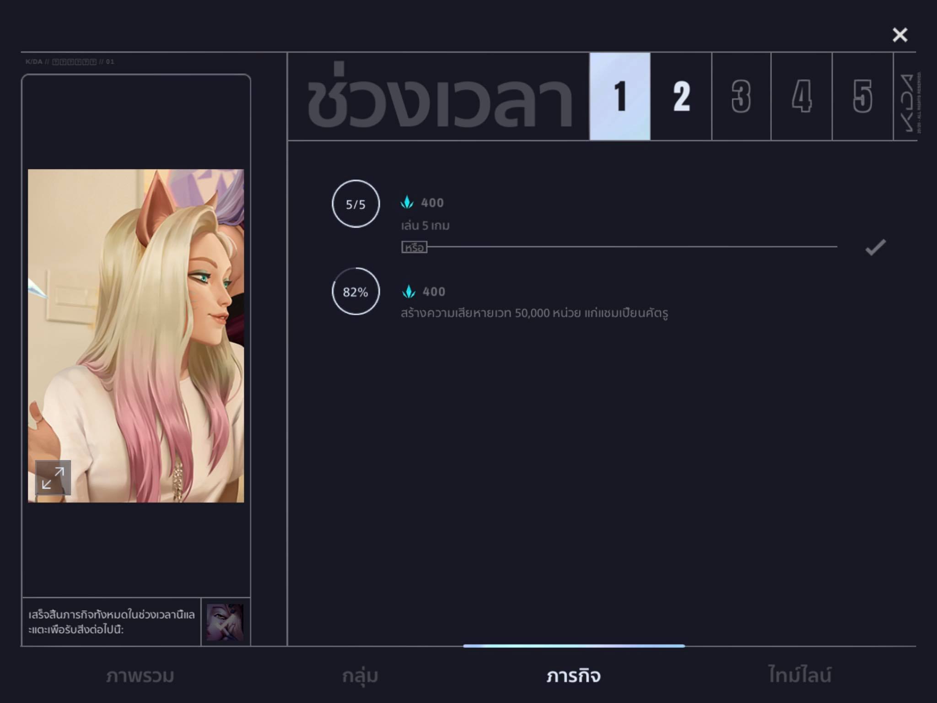937x703 pixels.
Task: Click the blue essence icon beside second 400
Action: [x=409, y=292]
